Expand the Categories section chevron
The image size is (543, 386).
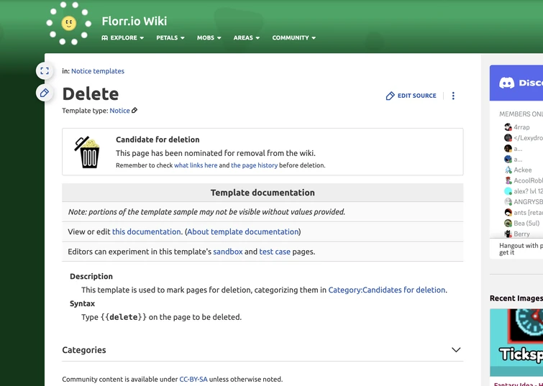click(x=456, y=350)
